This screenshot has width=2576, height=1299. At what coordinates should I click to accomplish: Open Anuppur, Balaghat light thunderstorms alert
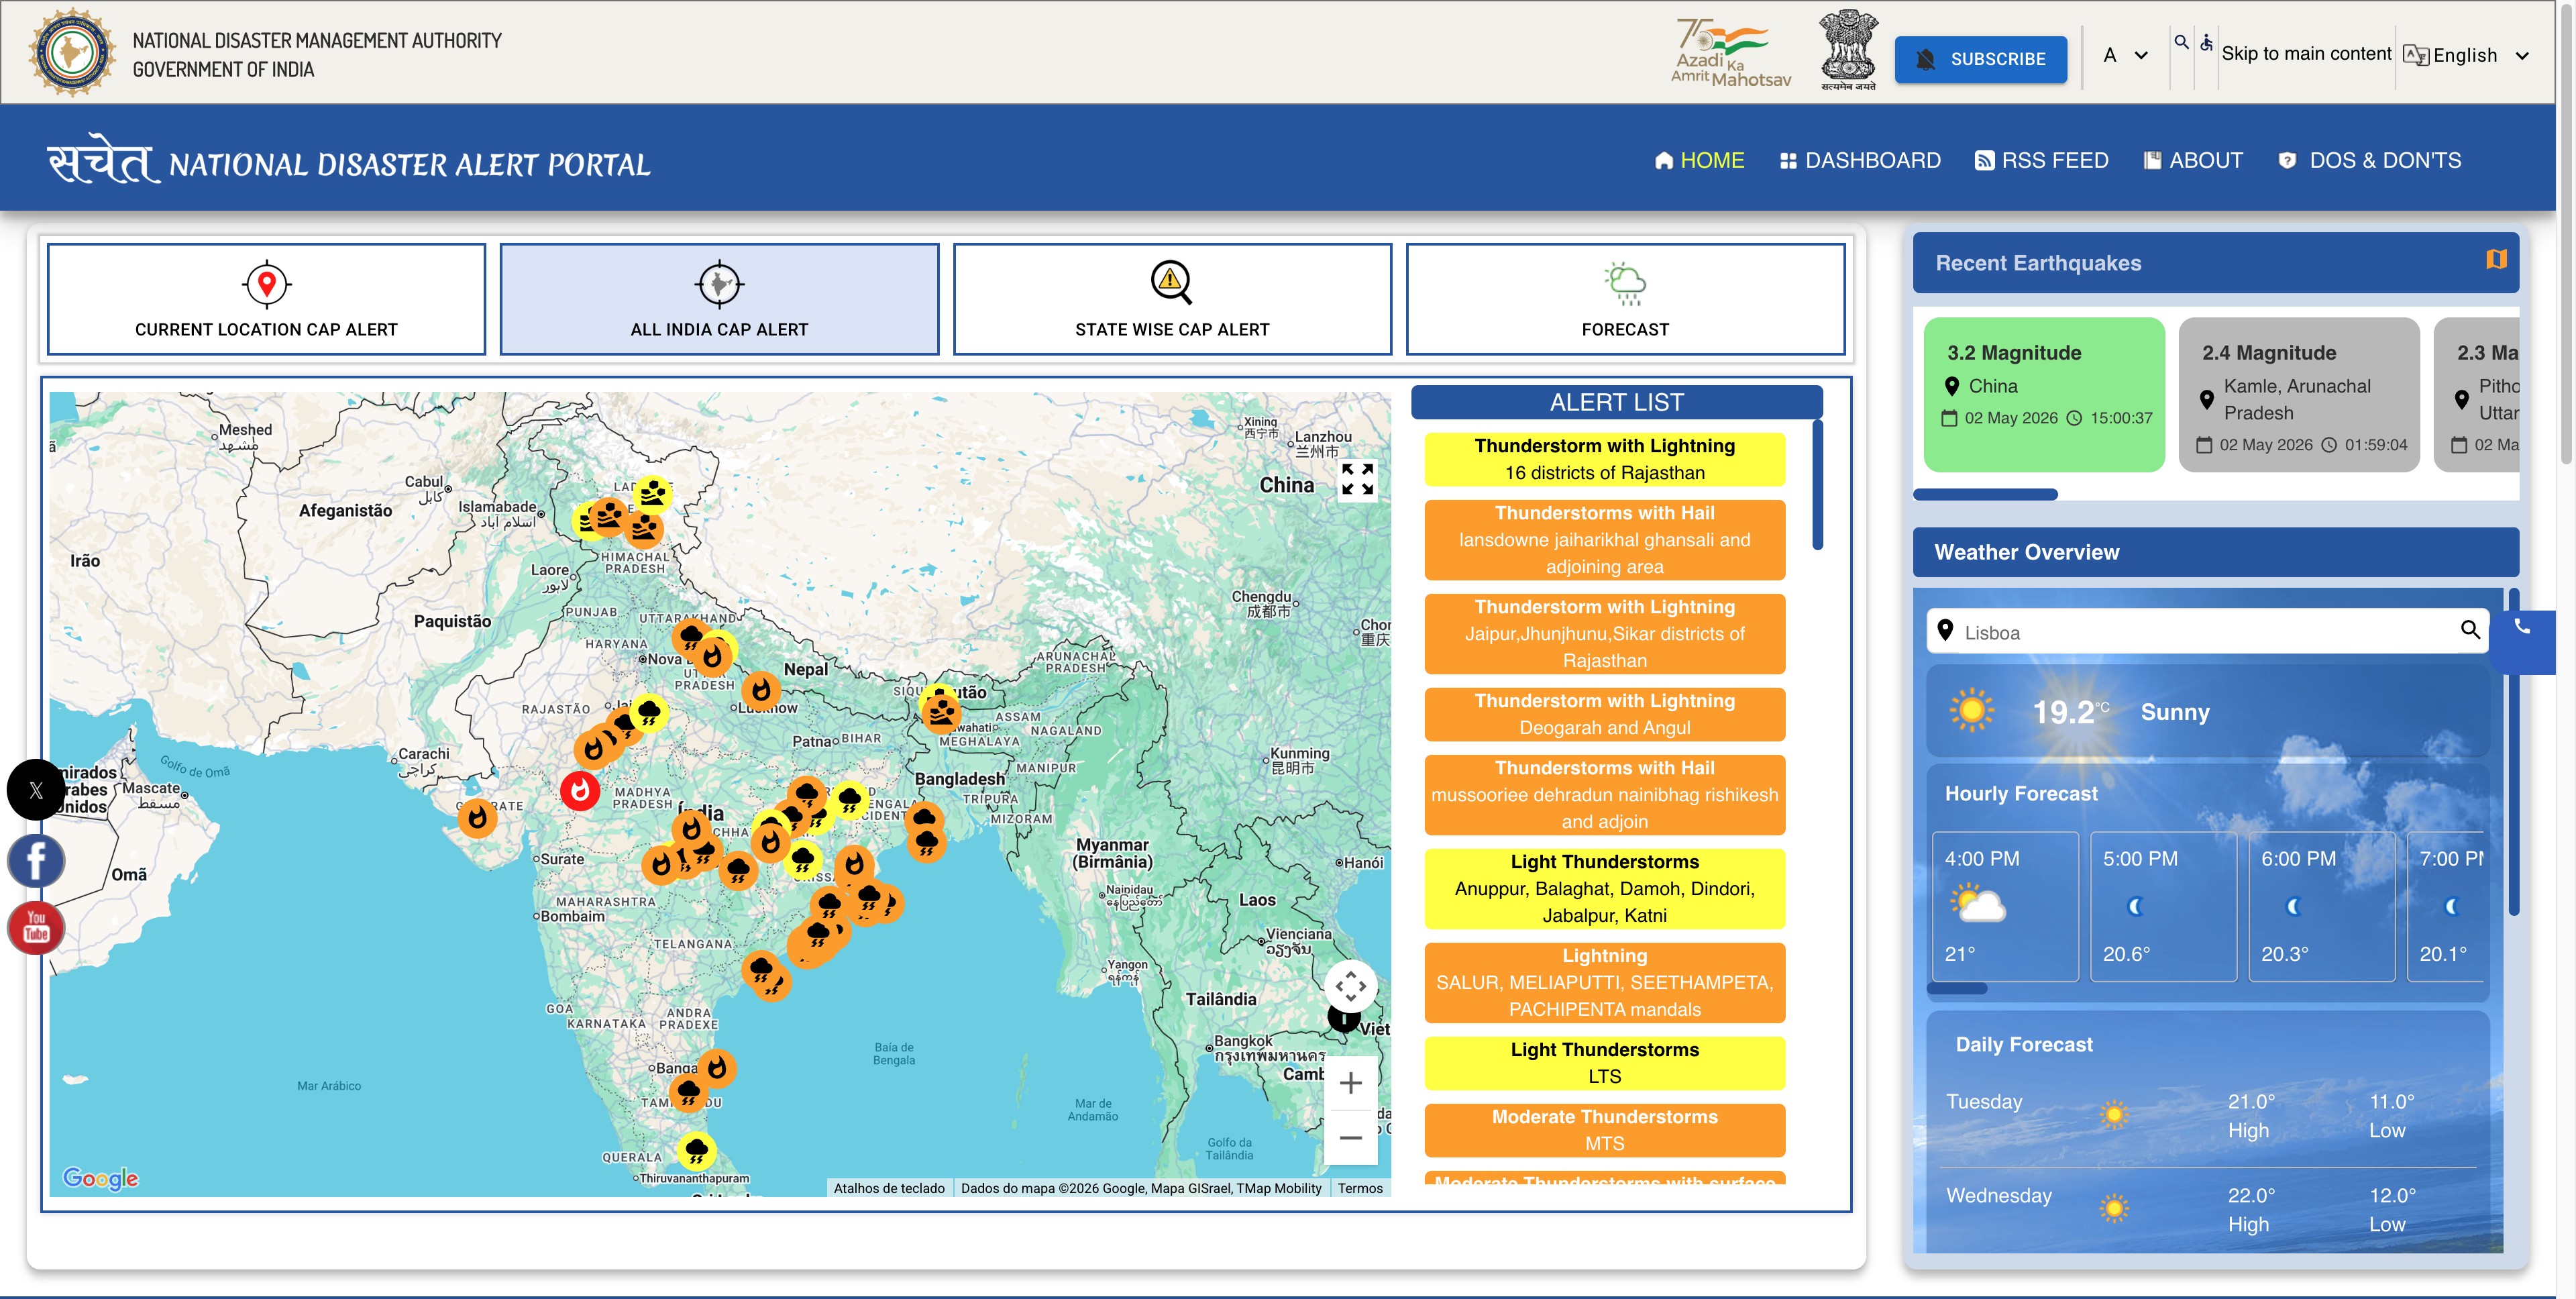tap(1604, 889)
